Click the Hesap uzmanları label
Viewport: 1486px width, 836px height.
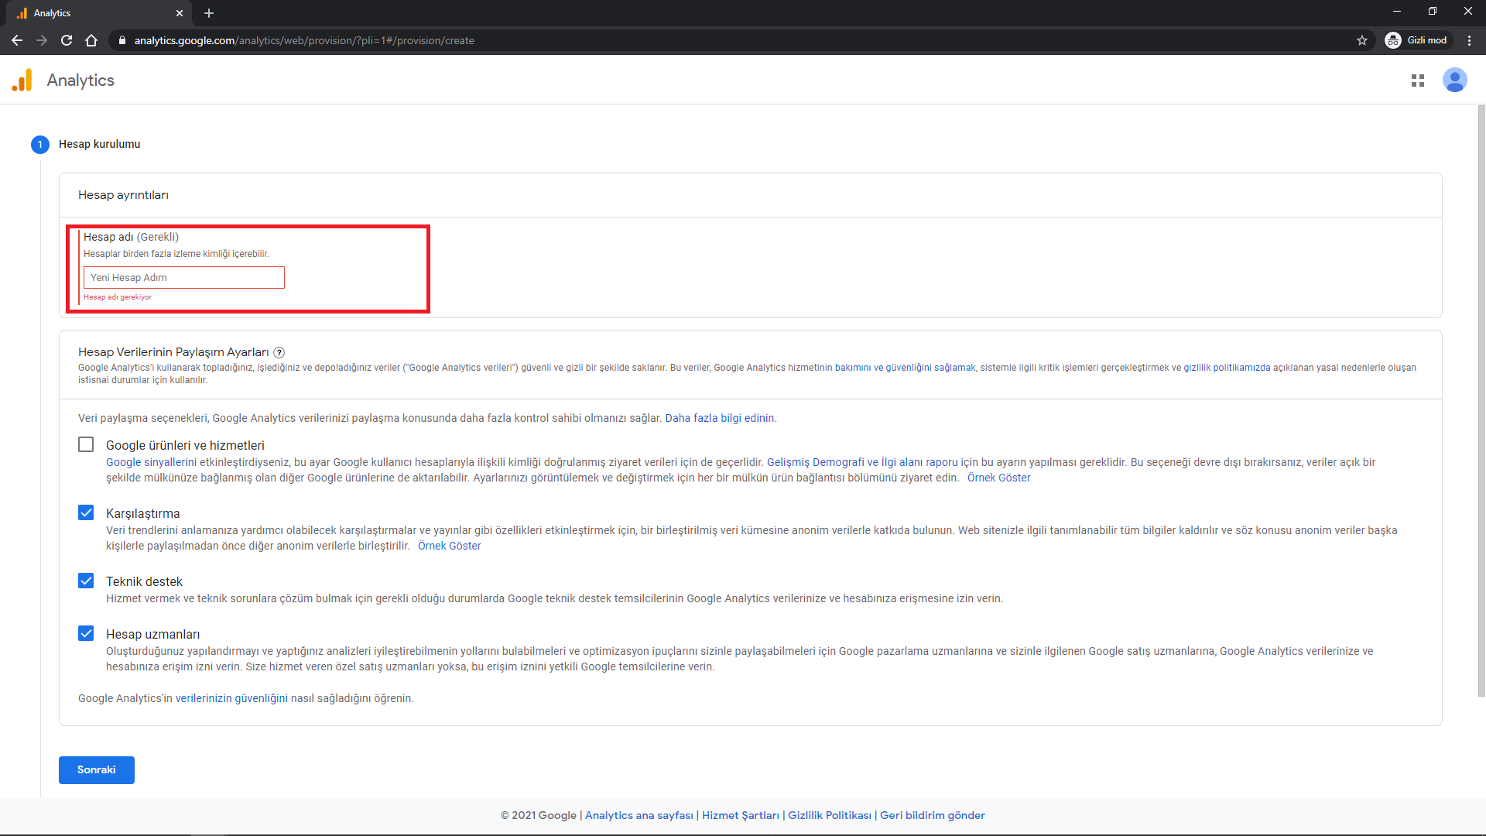tap(152, 634)
